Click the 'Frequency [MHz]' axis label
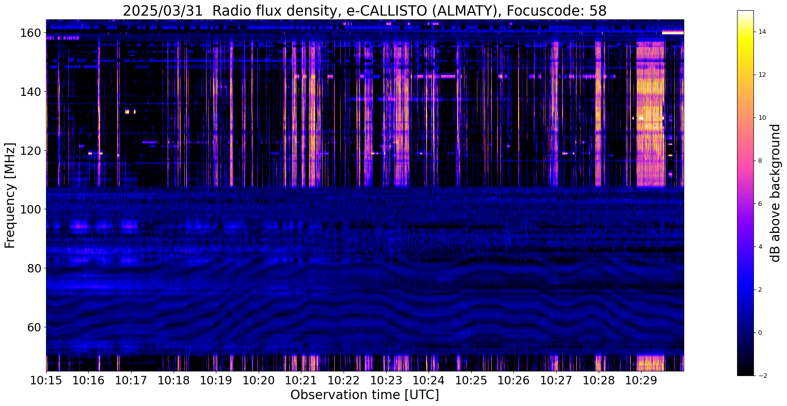This screenshot has width=787, height=406. click(10, 195)
